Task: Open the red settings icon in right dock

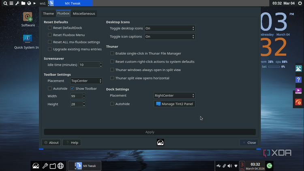Action: coord(298,102)
